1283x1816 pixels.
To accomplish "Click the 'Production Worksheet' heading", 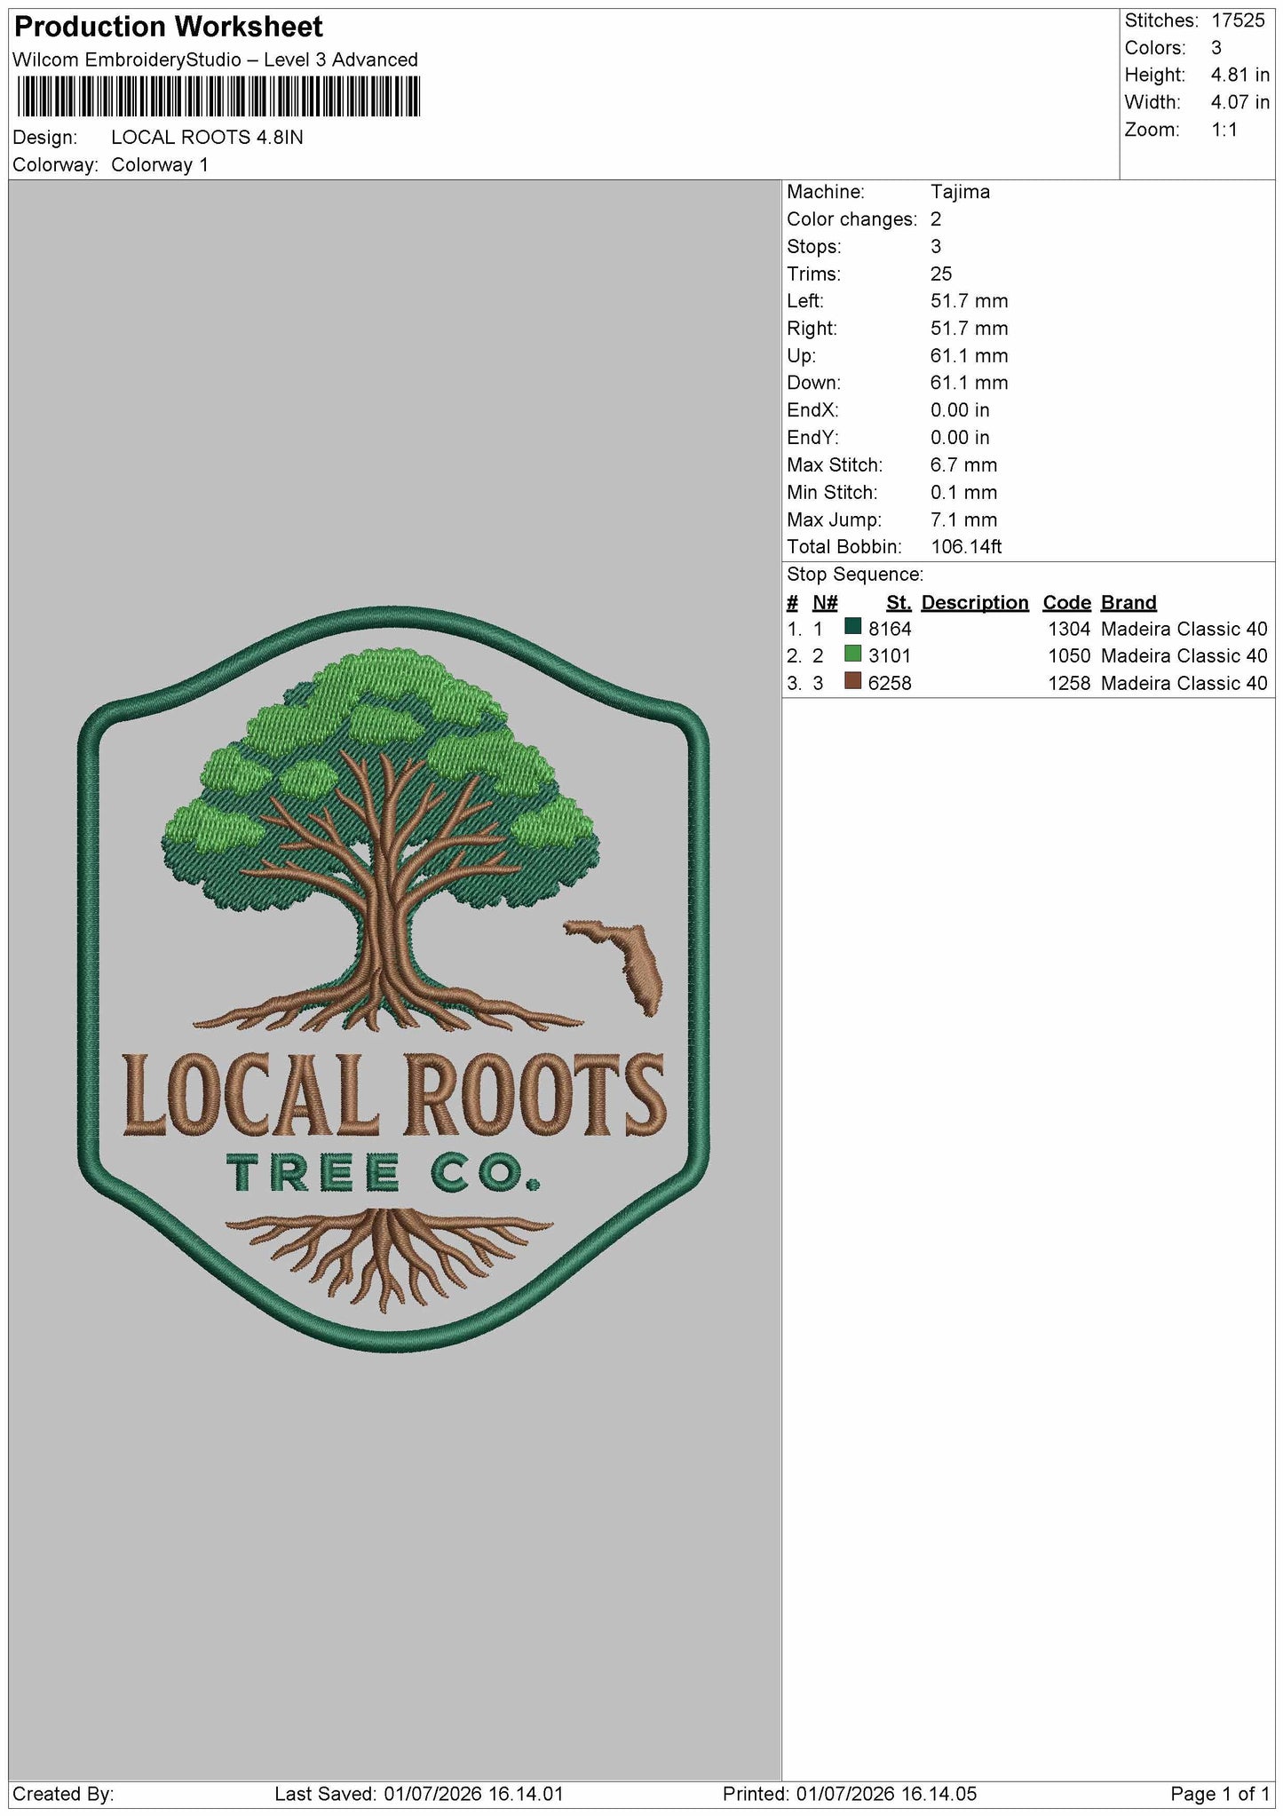I will tap(169, 27).
